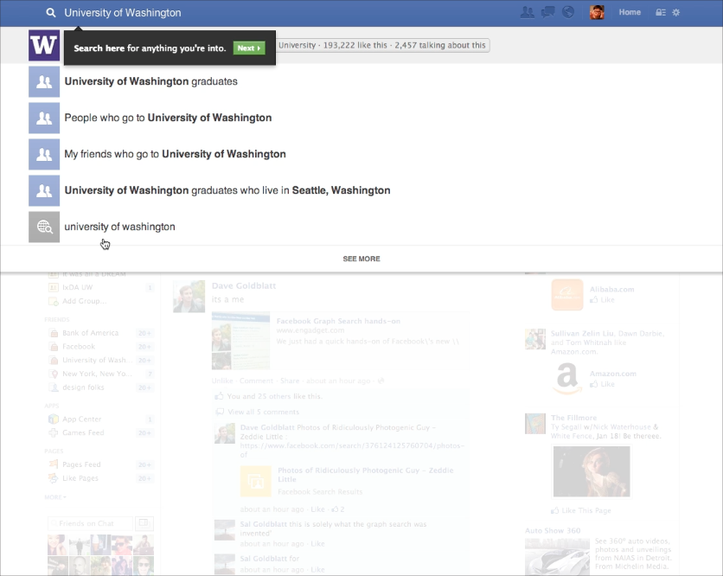This screenshot has width=723, height=576.
Task: Open Games Feed in the sidebar
Action: coord(83,432)
